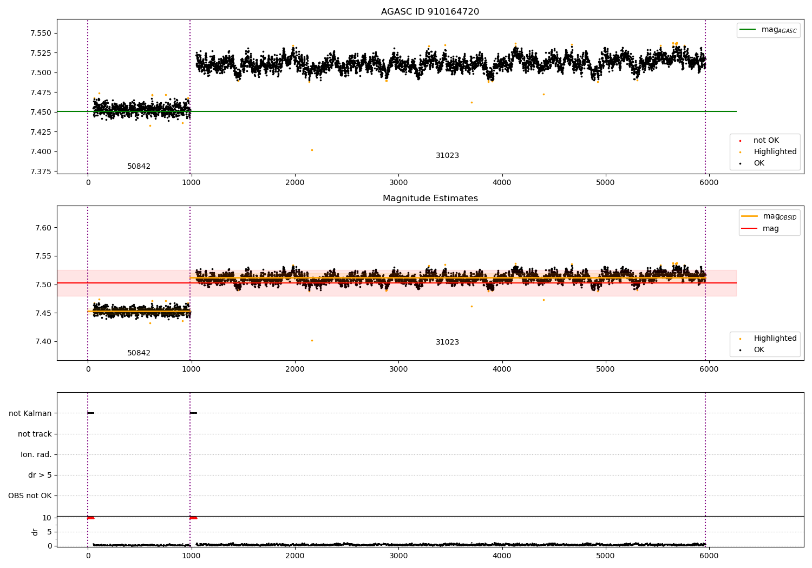Viewport: 812px width, 568px height.
Task: Select the "Magnitude Estimates" plot title
Action: click(x=430, y=199)
